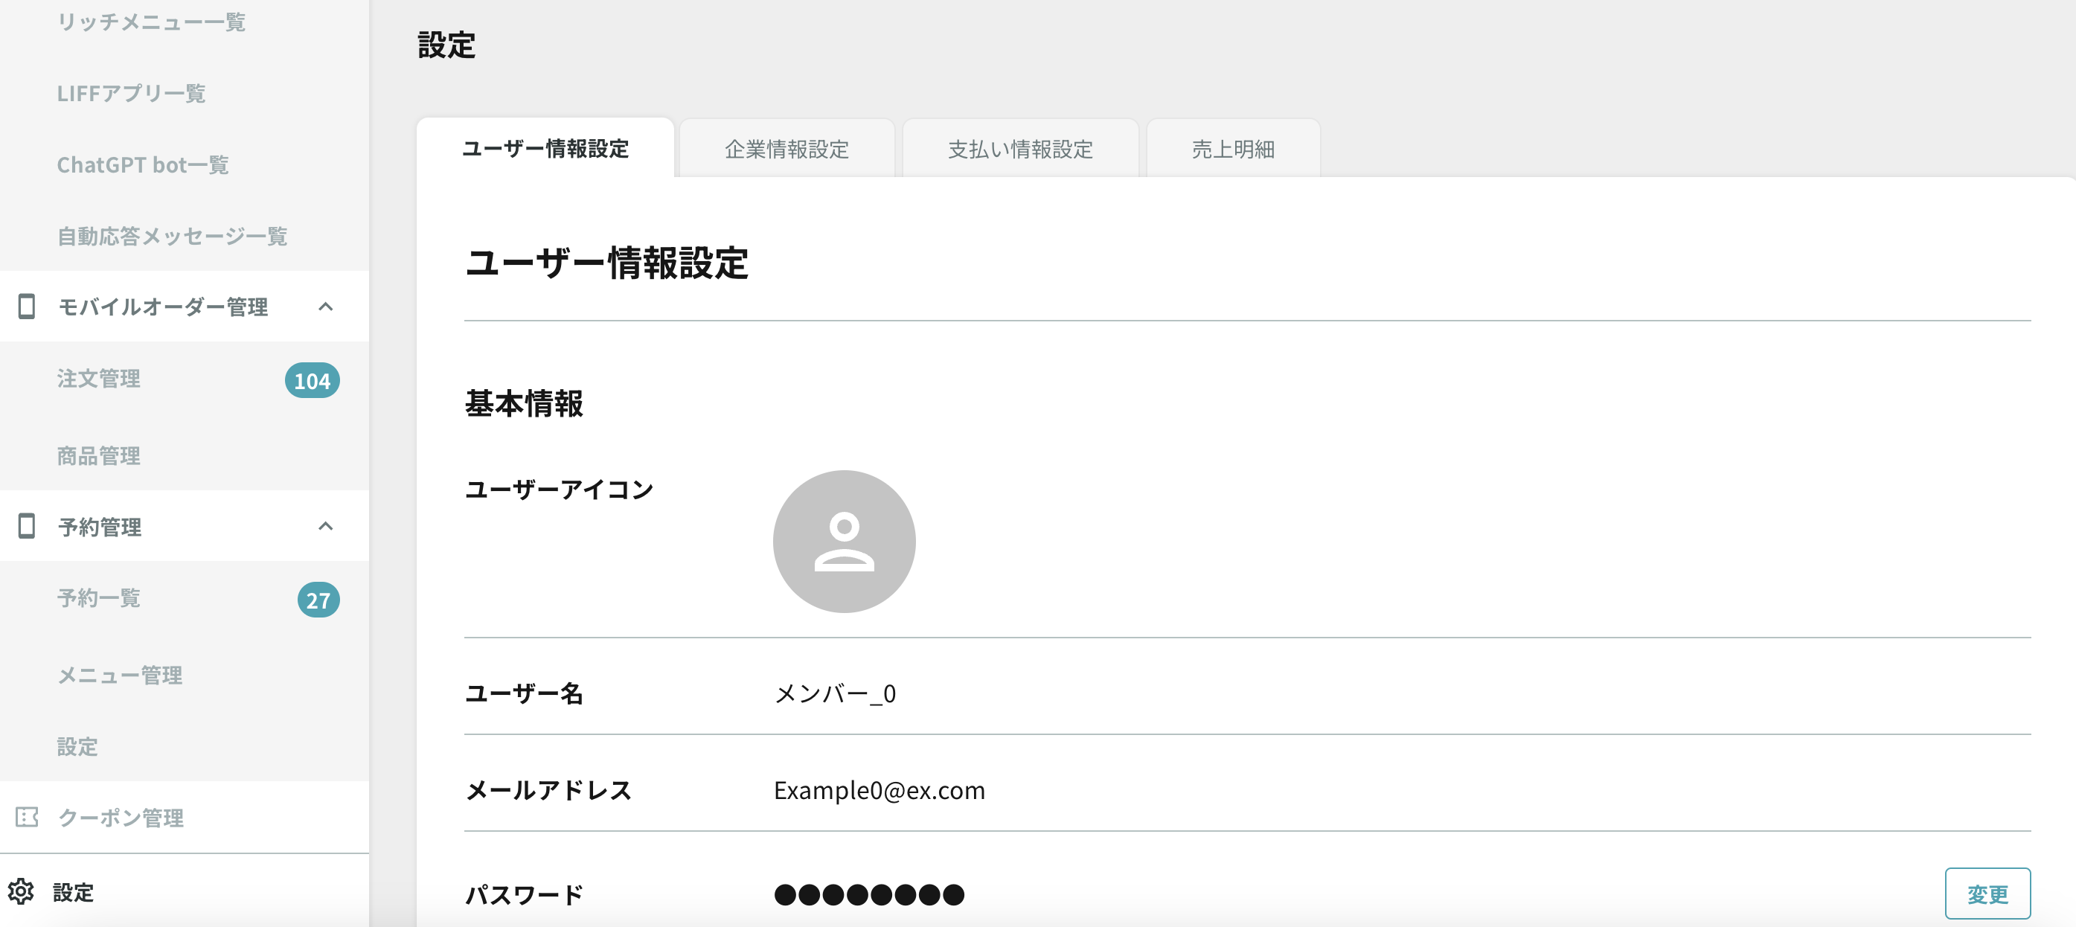
Task: Collapse the 予約管理 section chevron
Action: pos(326,525)
